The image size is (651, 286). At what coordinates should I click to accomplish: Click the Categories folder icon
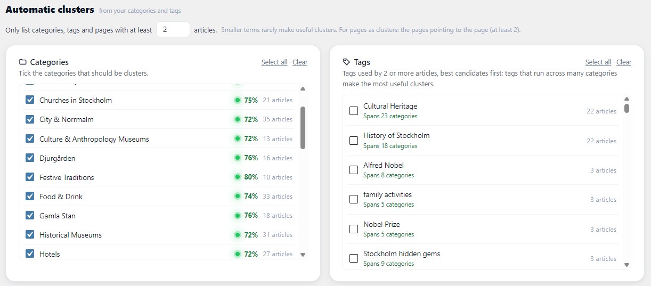click(23, 62)
